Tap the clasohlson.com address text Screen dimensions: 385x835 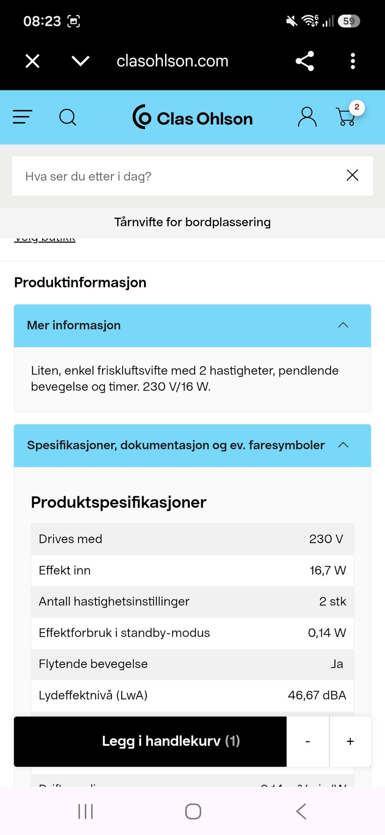(172, 61)
